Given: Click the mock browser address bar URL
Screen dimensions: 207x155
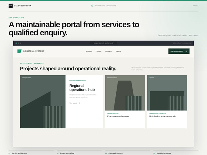Looking at the screenshot, I should [x=103, y=43].
